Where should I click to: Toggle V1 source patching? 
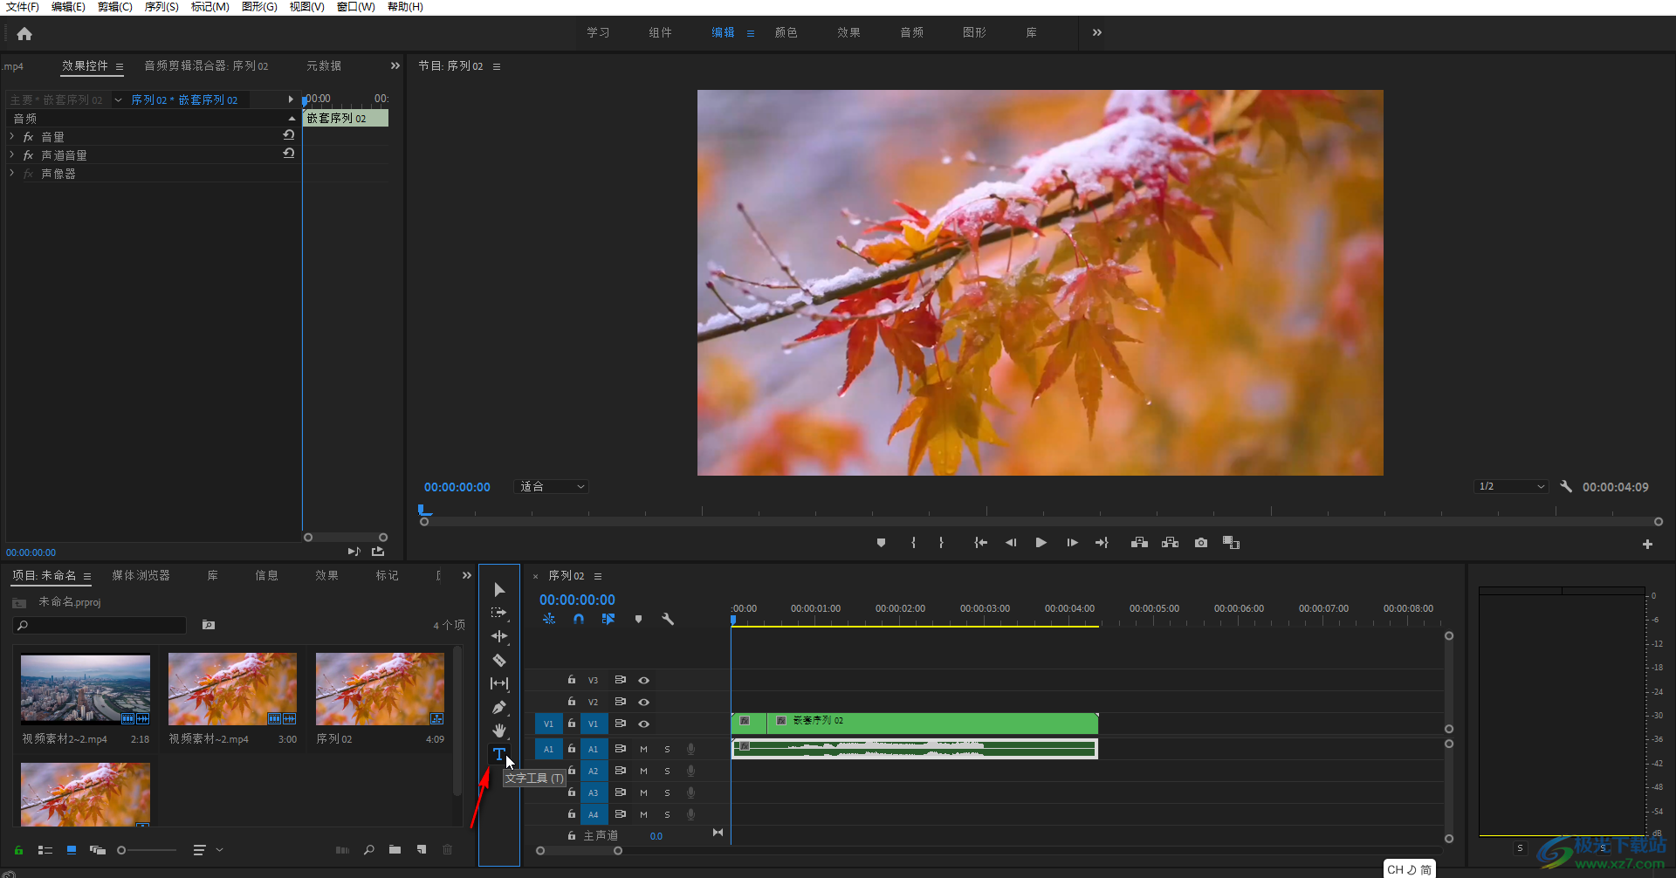(x=548, y=724)
